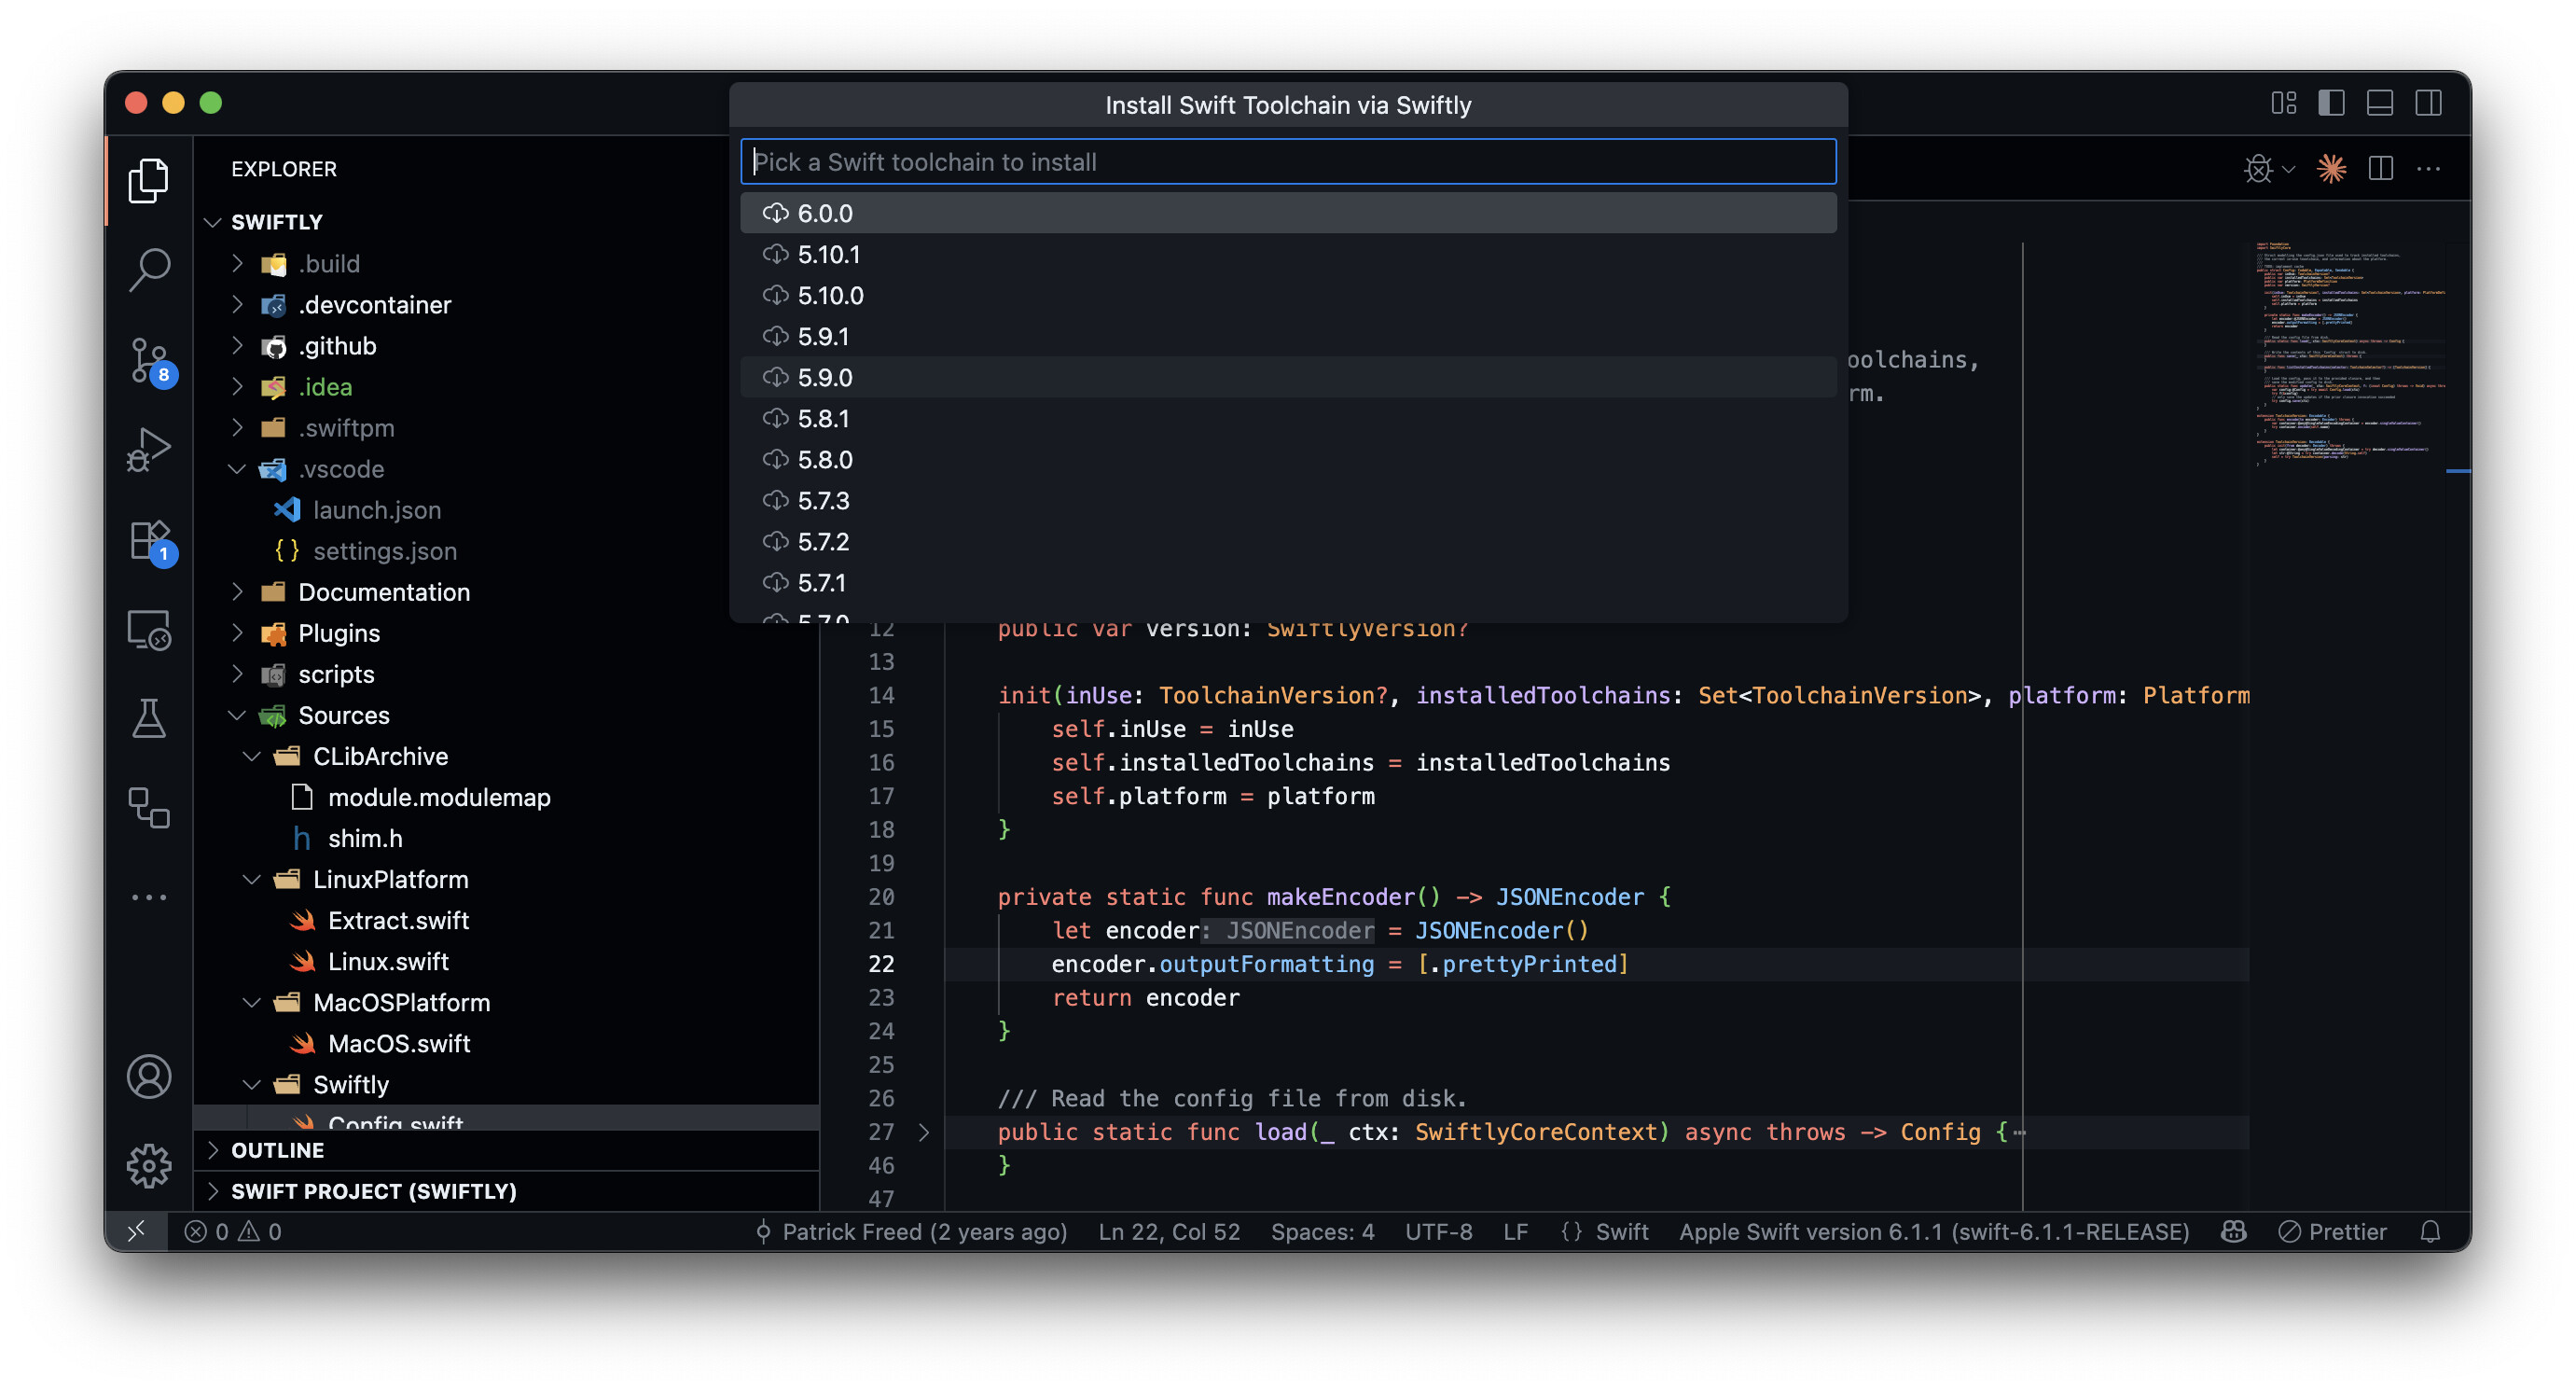Open the Search view in activity bar
This screenshot has width=2576, height=1390.
[x=149, y=268]
